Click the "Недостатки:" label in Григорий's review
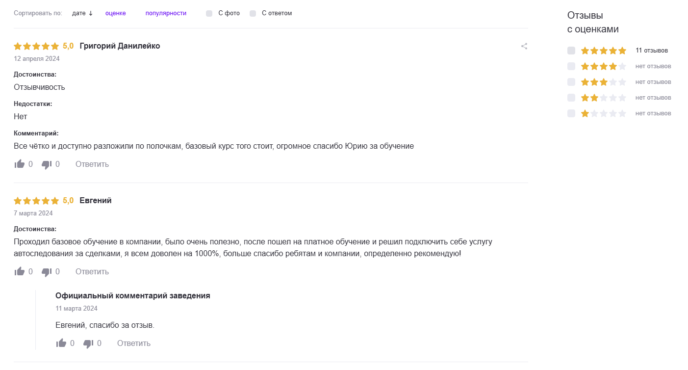Screen dimensions: 688x370 pos(33,104)
